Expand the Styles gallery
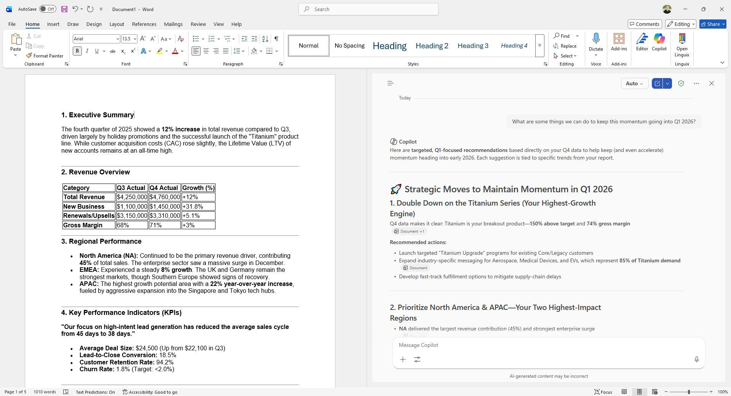 [x=539, y=45]
